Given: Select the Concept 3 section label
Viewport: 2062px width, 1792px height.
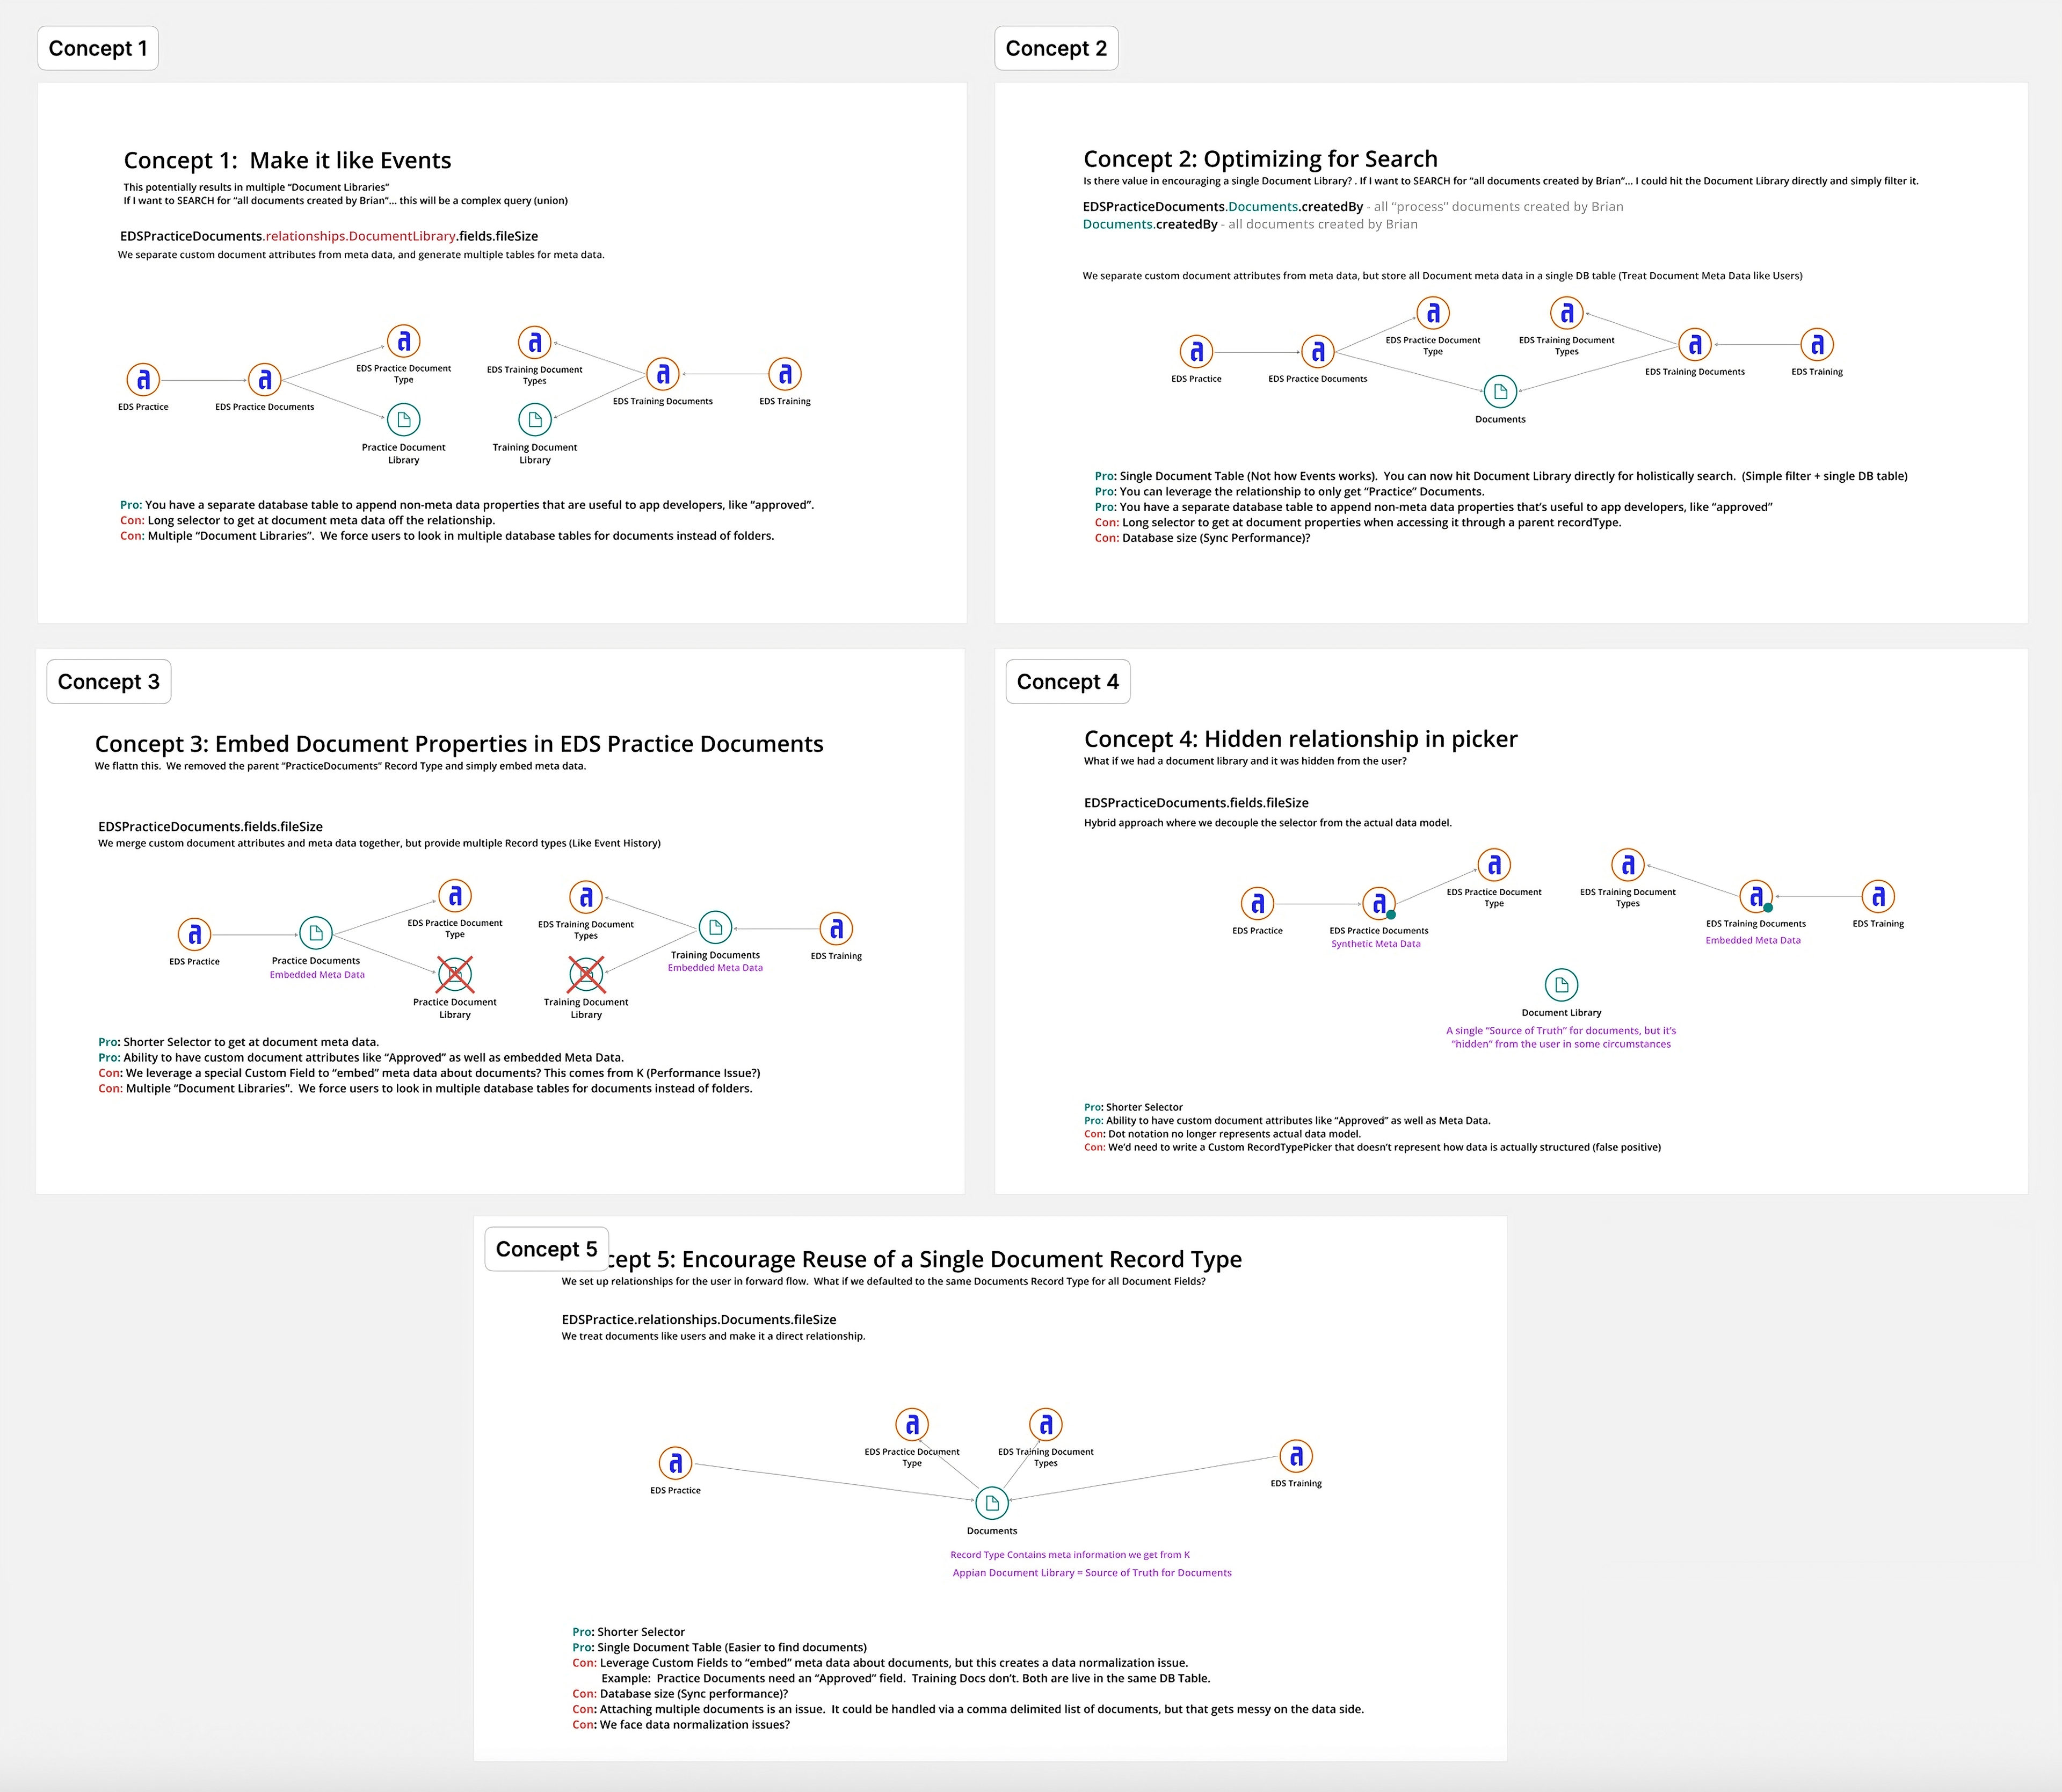Looking at the screenshot, I should (x=109, y=681).
